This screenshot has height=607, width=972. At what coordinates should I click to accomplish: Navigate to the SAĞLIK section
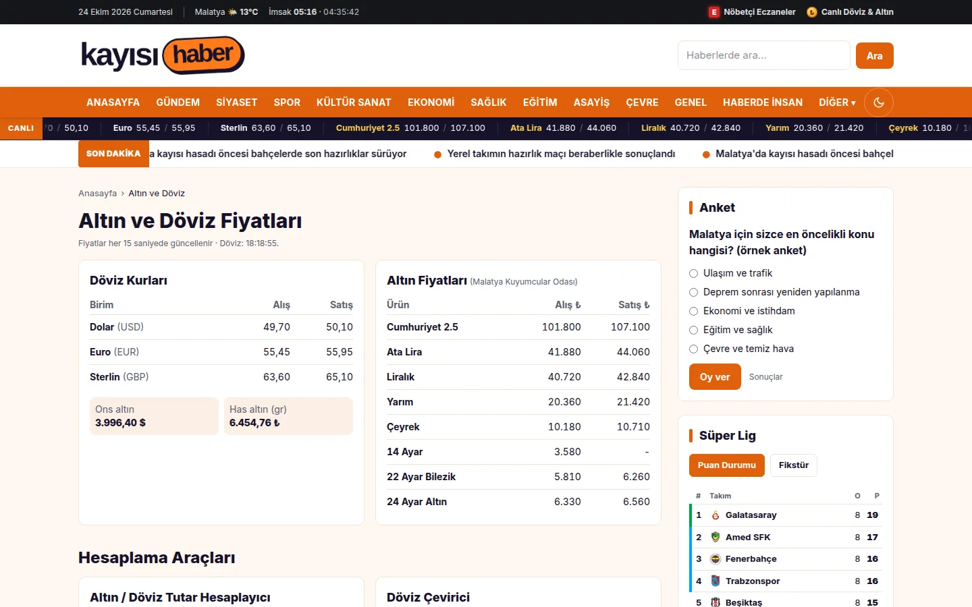click(x=489, y=103)
